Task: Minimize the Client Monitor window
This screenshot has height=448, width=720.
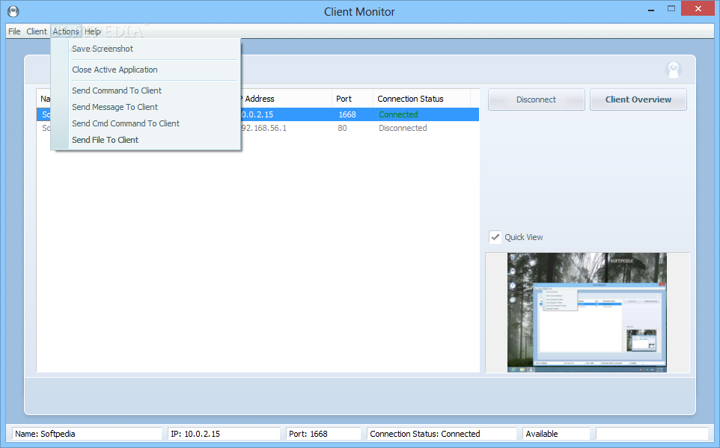Action: pyautogui.click(x=651, y=9)
